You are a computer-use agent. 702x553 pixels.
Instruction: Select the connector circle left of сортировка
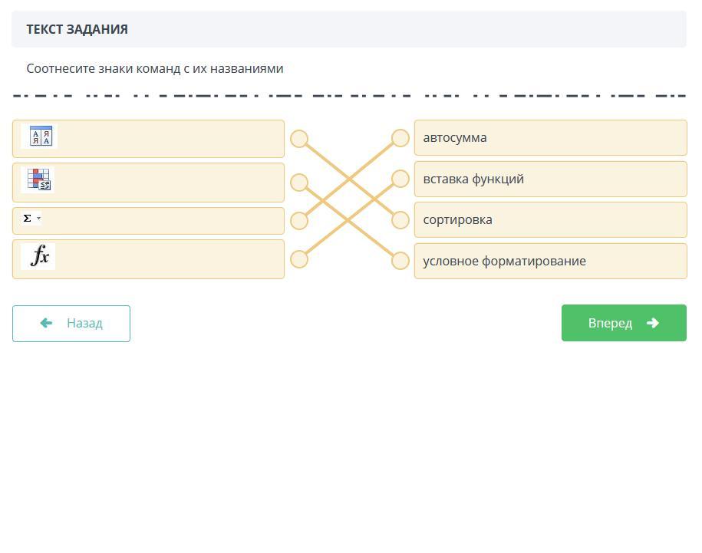400,220
